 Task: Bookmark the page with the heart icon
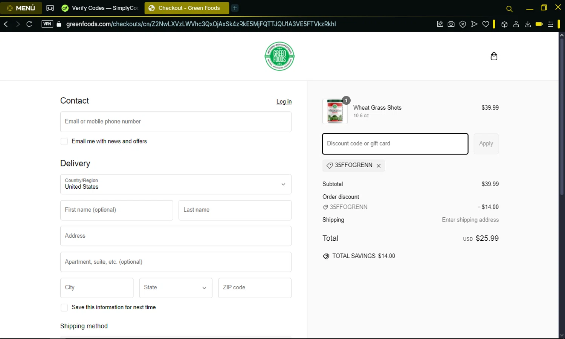tap(486, 24)
